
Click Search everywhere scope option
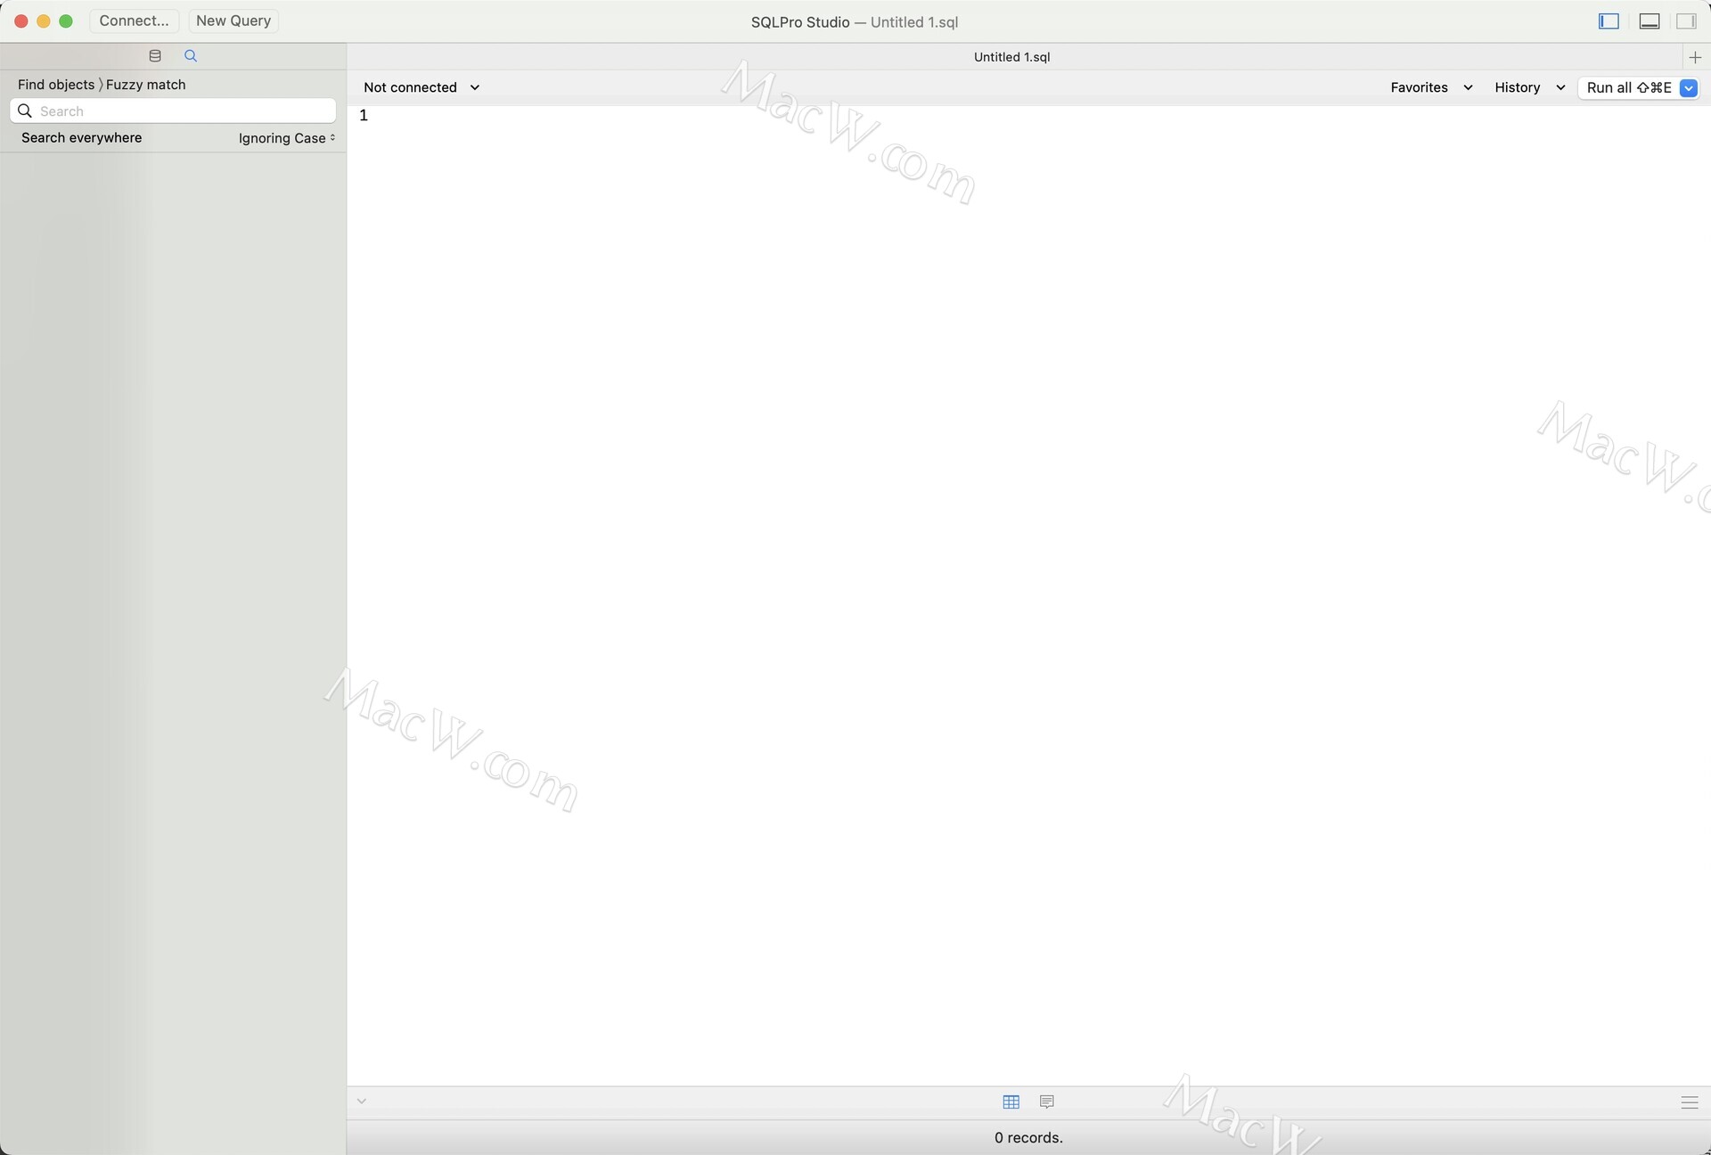pos(82,138)
